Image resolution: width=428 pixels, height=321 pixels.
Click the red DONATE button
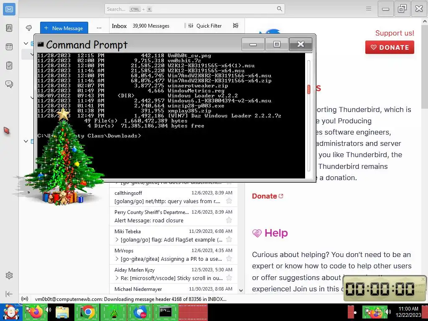click(x=390, y=47)
